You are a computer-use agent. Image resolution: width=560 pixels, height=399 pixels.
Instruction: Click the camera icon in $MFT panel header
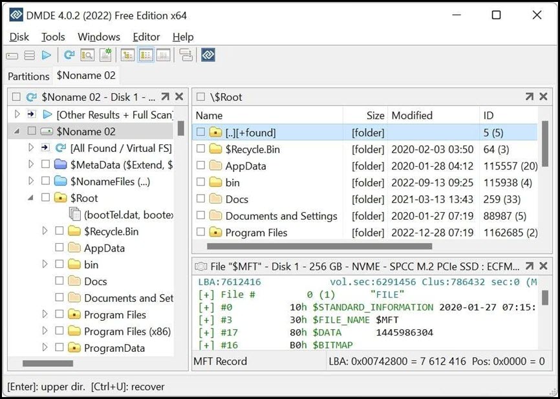(201, 266)
